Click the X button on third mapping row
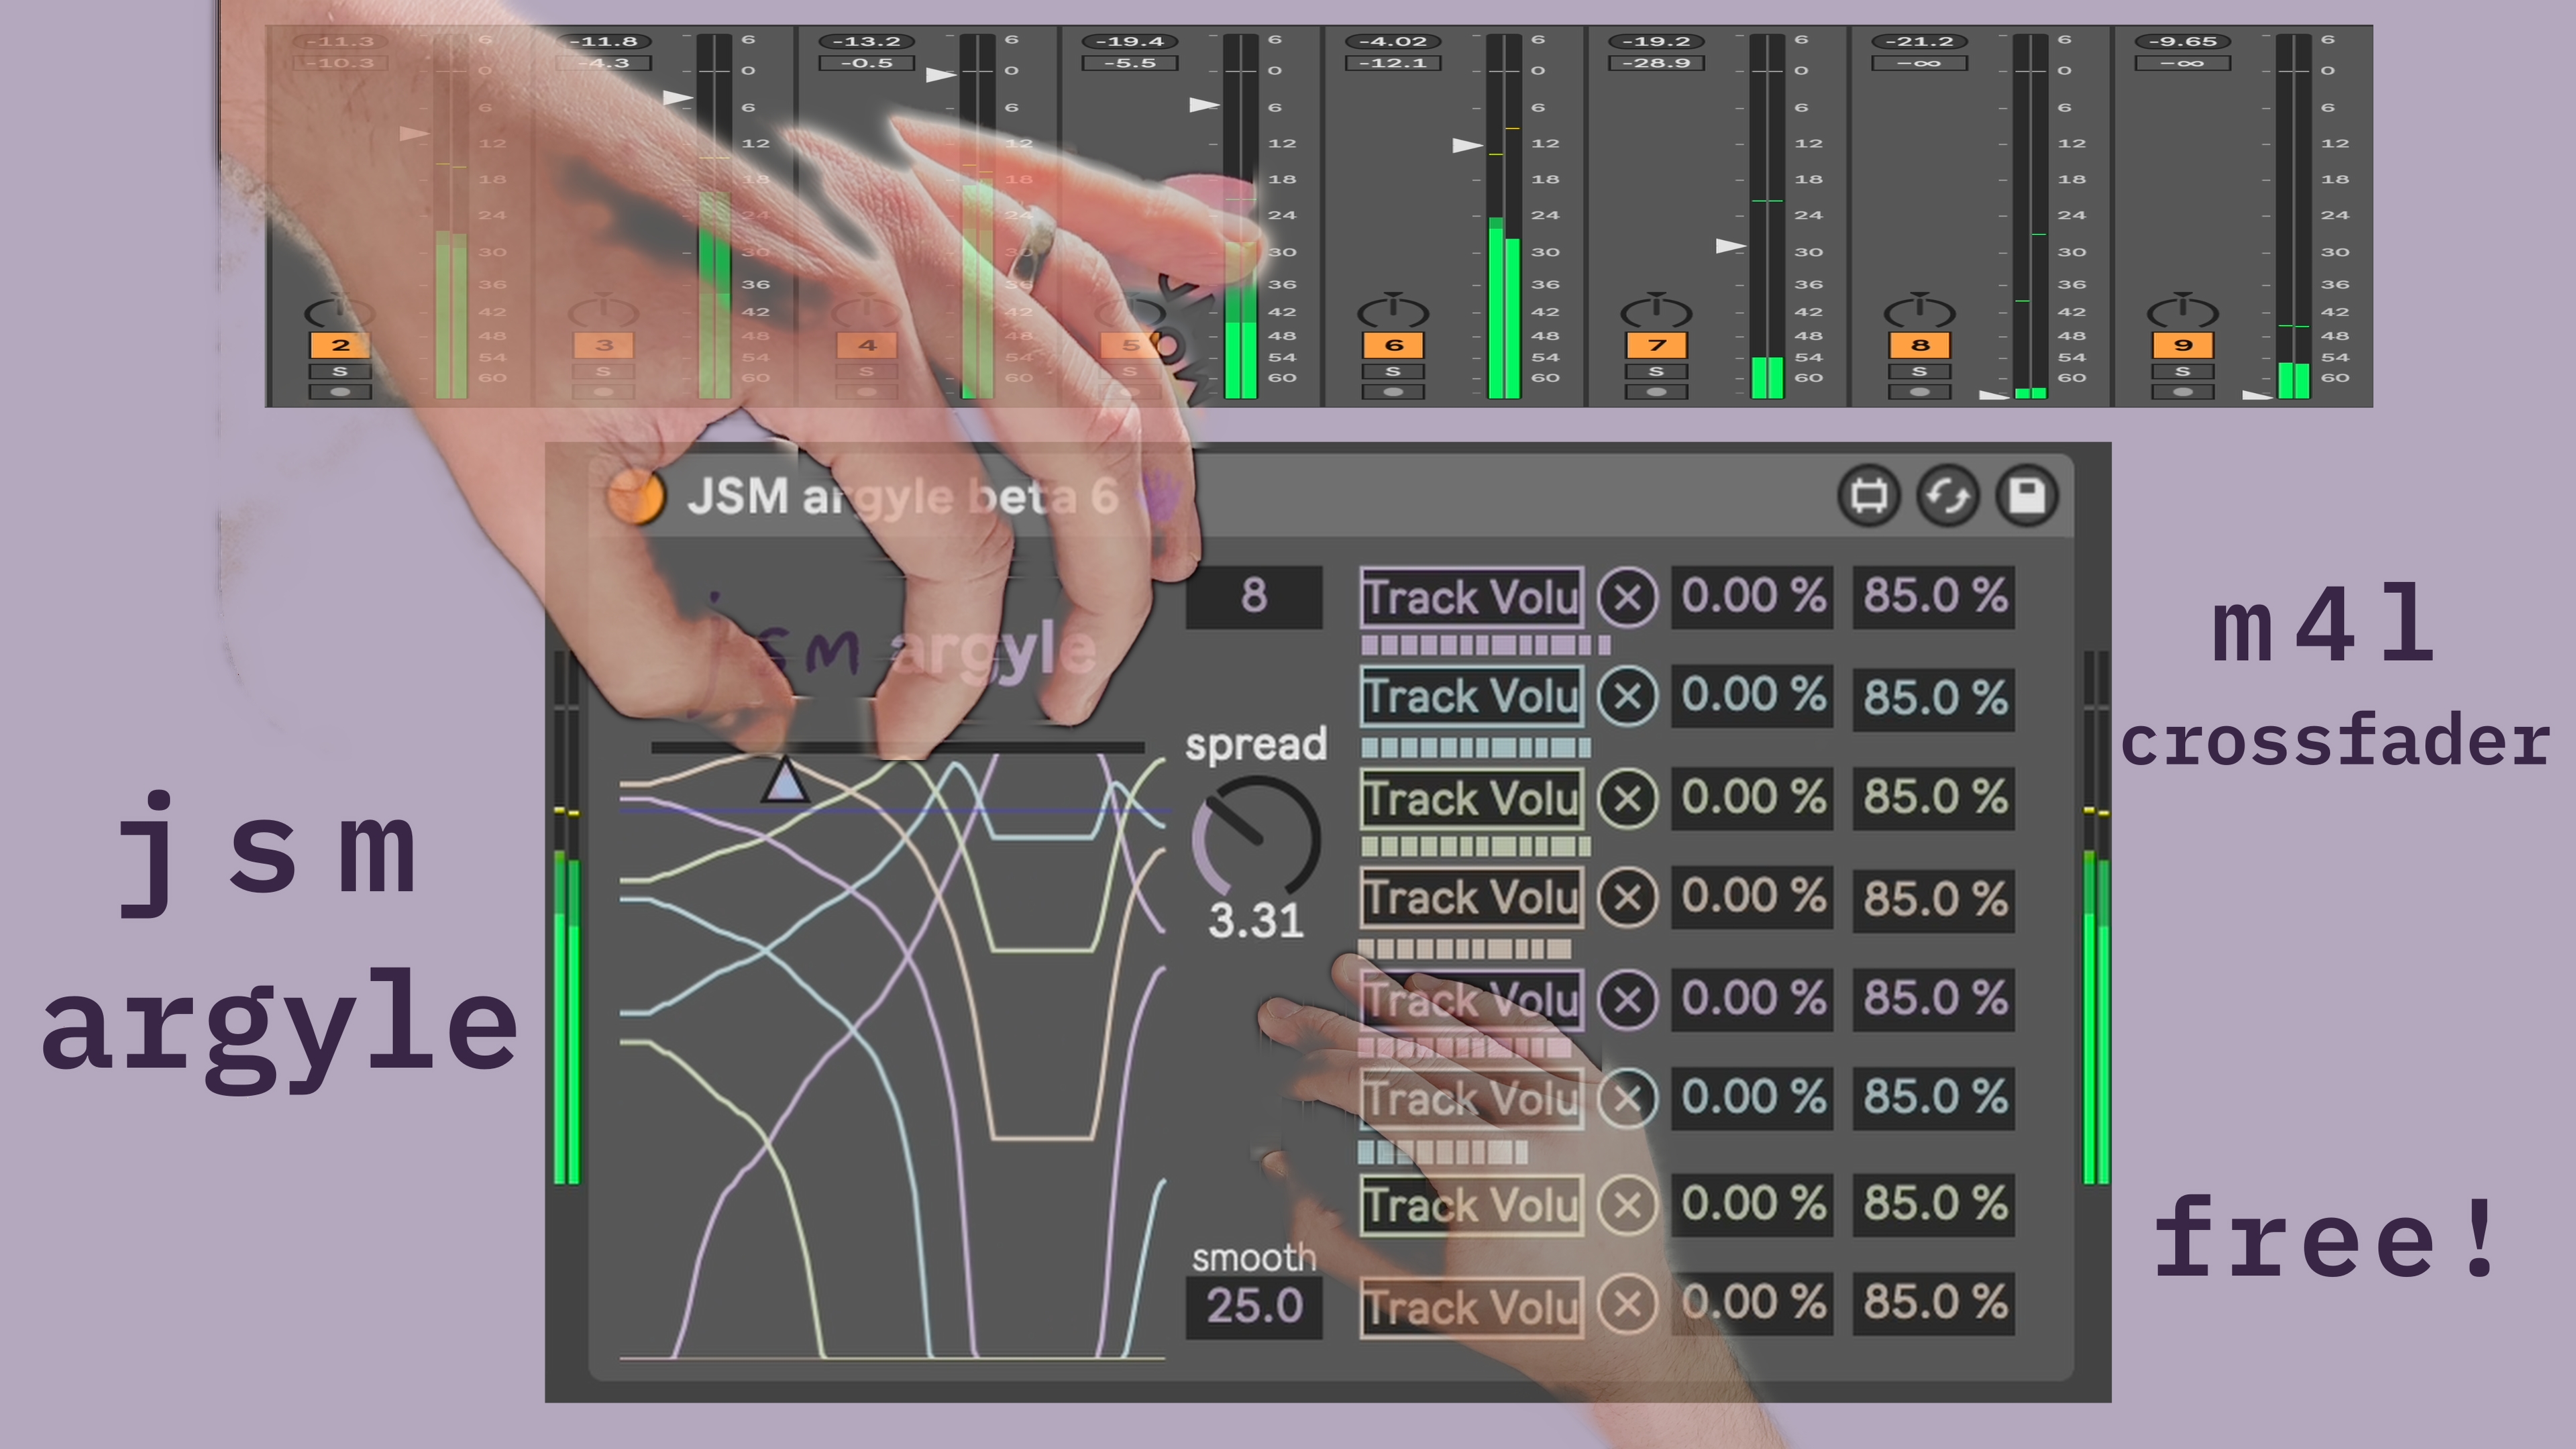The height and width of the screenshot is (1449, 2576). (1627, 799)
